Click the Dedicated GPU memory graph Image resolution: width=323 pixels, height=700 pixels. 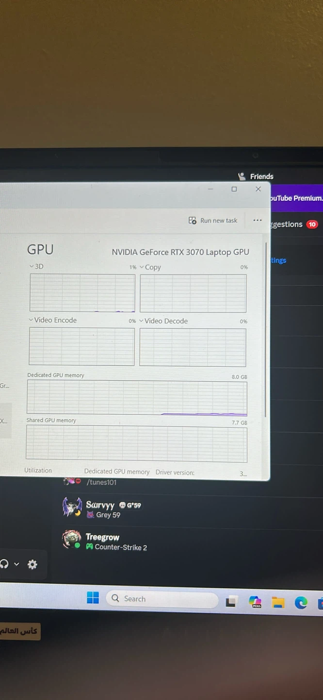click(x=137, y=398)
